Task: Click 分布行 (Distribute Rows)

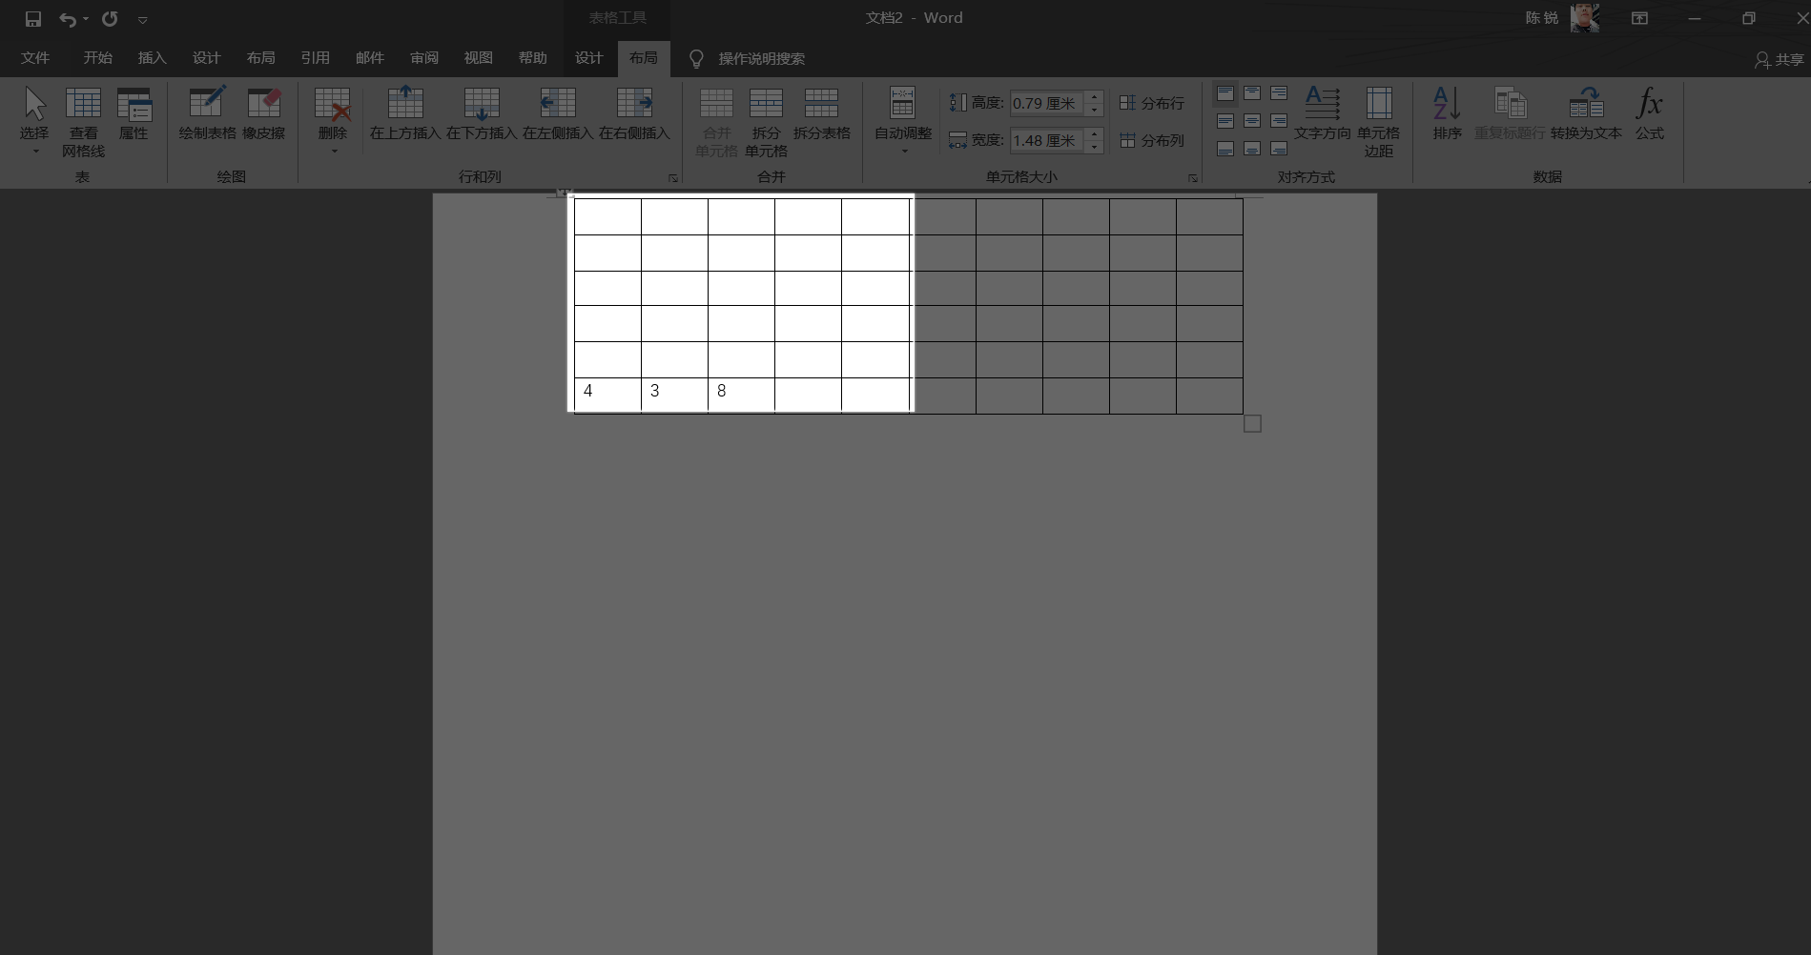Action: click(1151, 103)
